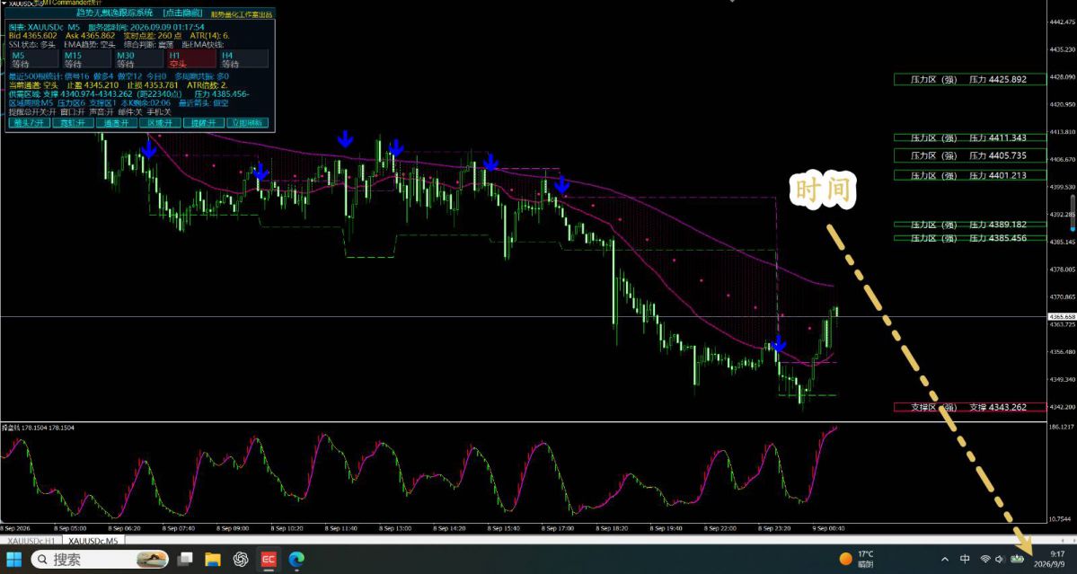This screenshot has width=1077, height=574.
Task: Click the taskbar 搜索 search box
Action: pyautogui.click(x=101, y=559)
